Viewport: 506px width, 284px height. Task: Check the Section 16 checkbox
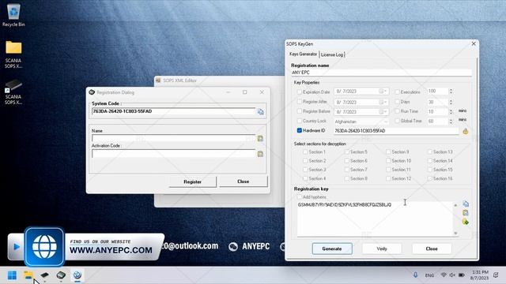429,178
